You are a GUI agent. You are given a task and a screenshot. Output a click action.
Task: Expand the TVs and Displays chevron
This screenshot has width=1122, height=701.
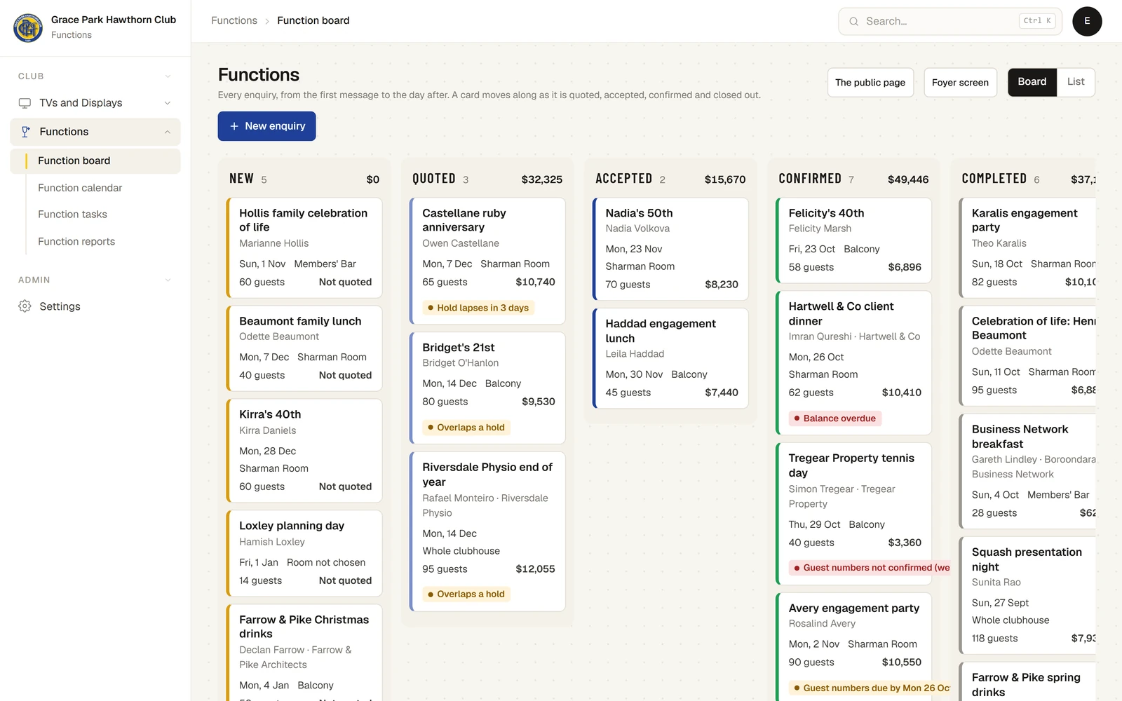coord(168,103)
